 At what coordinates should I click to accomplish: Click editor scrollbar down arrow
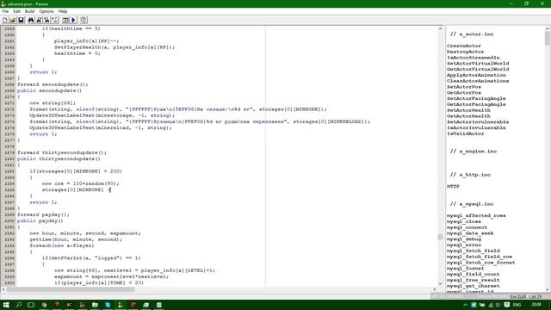440,283
